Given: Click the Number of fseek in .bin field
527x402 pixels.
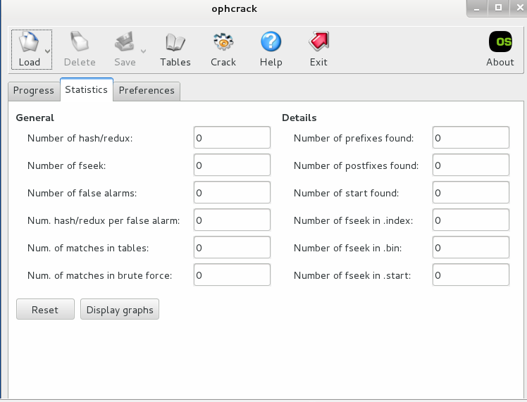Looking at the screenshot, I should click(x=471, y=248).
